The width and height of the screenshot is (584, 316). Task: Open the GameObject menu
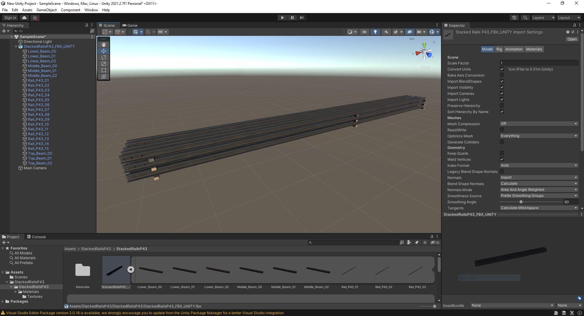coord(47,10)
